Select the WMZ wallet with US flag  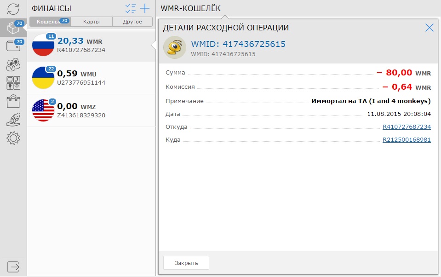click(91, 110)
